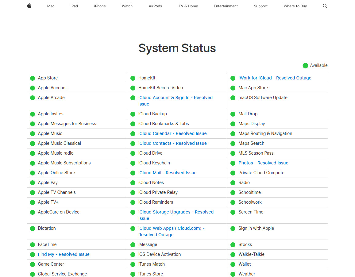355x277 pixels.
Task: Click the green indicator next to Wallet
Action: (233, 264)
